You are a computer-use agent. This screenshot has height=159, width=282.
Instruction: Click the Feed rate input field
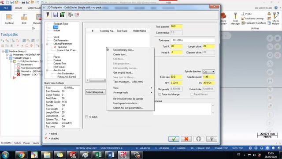click(176, 77)
